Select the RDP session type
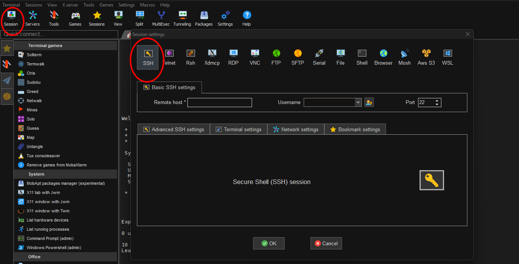 pos(234,57)
